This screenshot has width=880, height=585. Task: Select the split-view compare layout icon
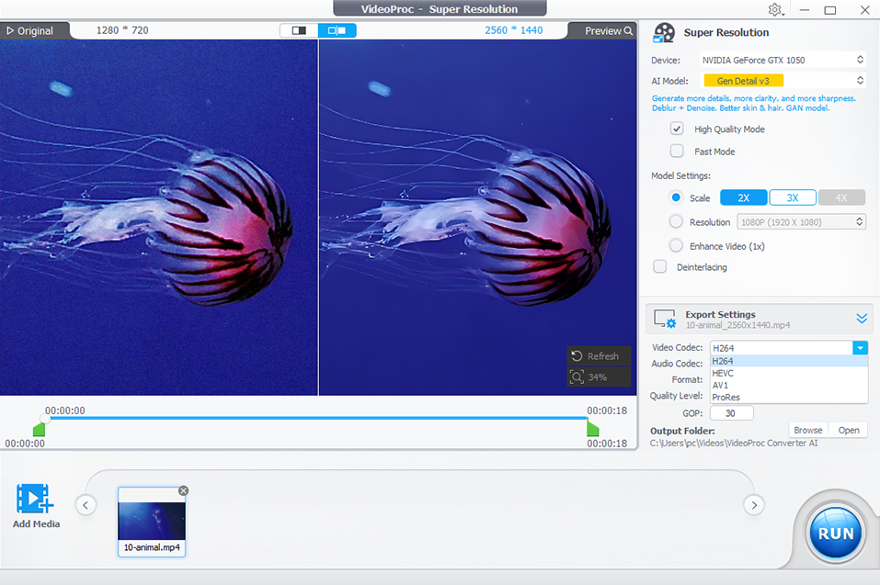(x=337, y=30)
